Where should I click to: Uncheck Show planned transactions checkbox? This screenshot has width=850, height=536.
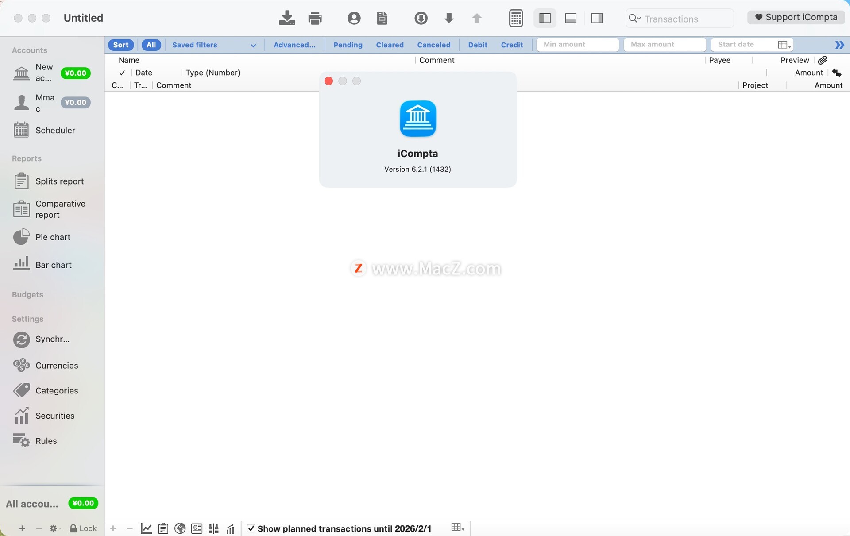(x=251, y=528)
